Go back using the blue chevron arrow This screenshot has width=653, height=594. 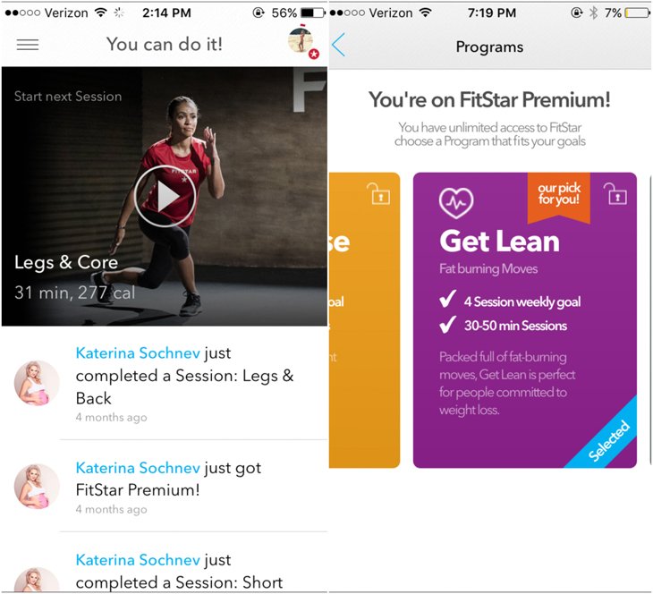coord(339,45)
